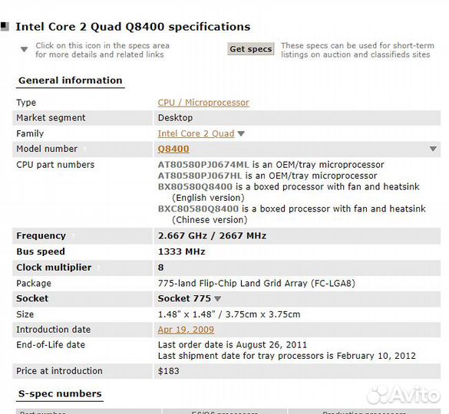Open the Apr 19, 2009 introduction date link

coord(186,330)
